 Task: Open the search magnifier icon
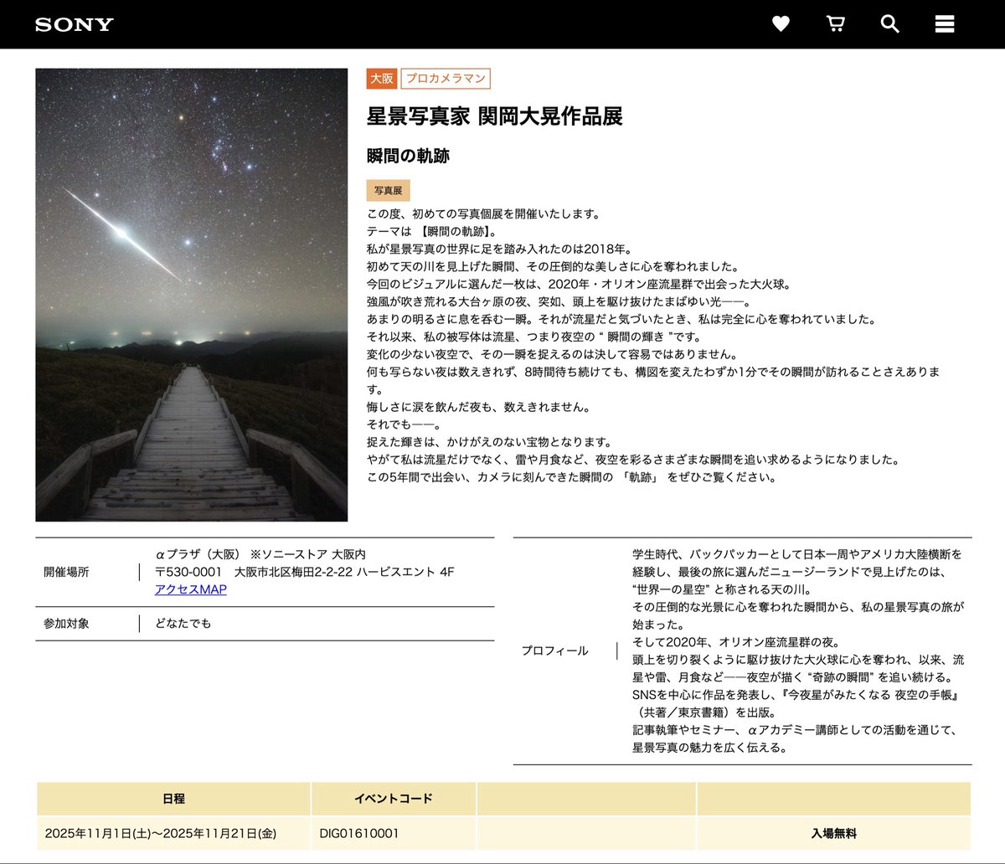[x=889, y=24]
